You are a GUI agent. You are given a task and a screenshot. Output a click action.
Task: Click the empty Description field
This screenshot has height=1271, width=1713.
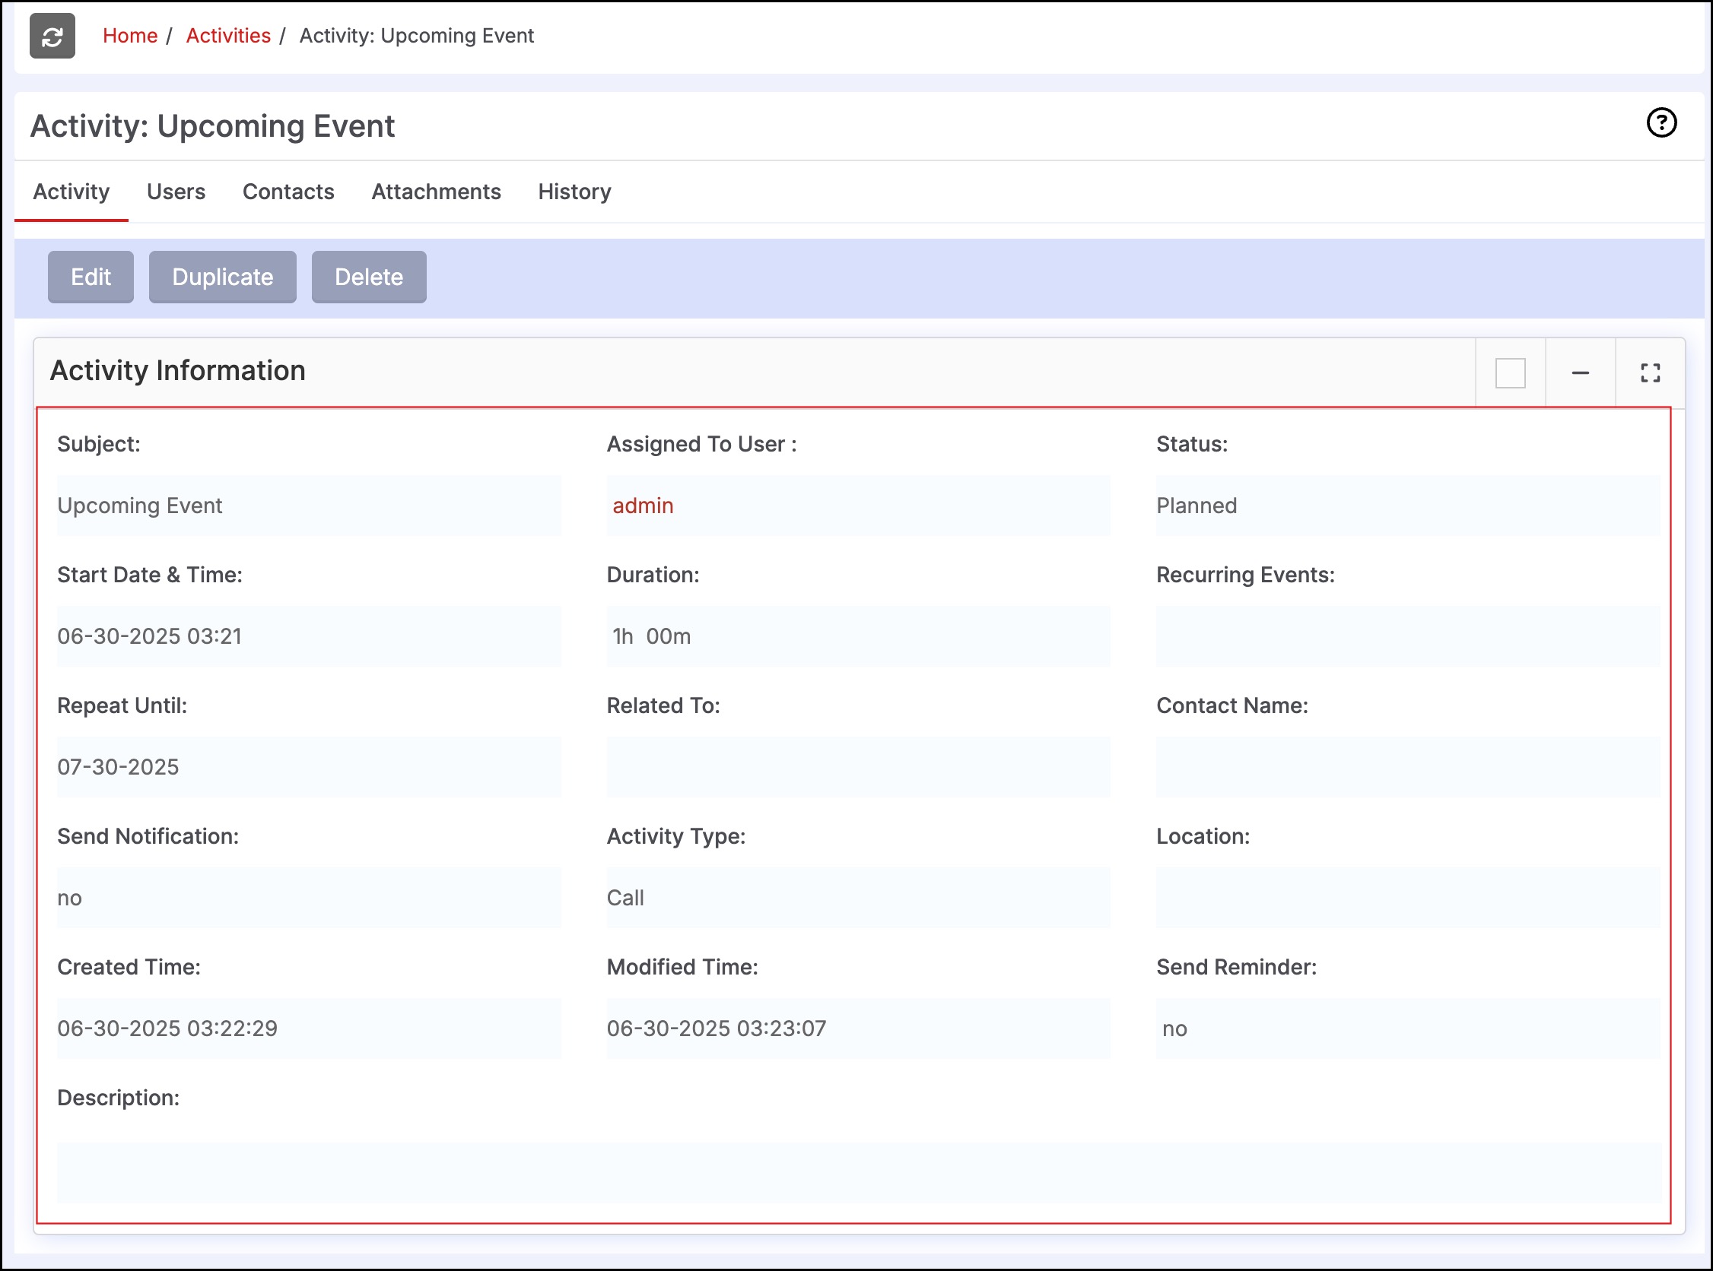859,1173
